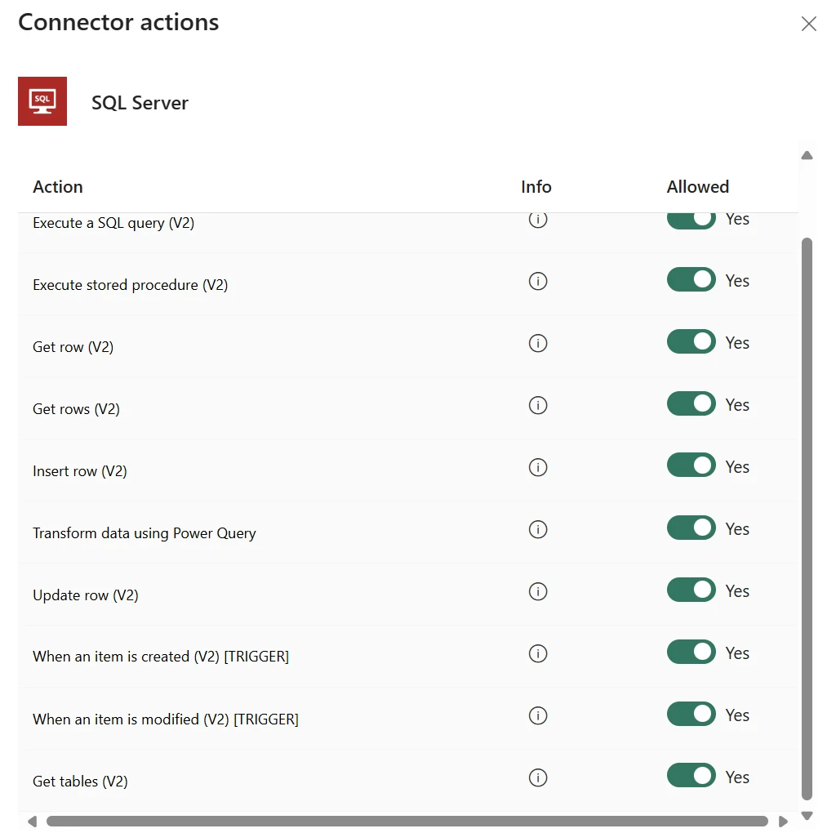
Task: Switch off Update row (V2) toggle
Action: pyautogui.click(x=691, y=590)
